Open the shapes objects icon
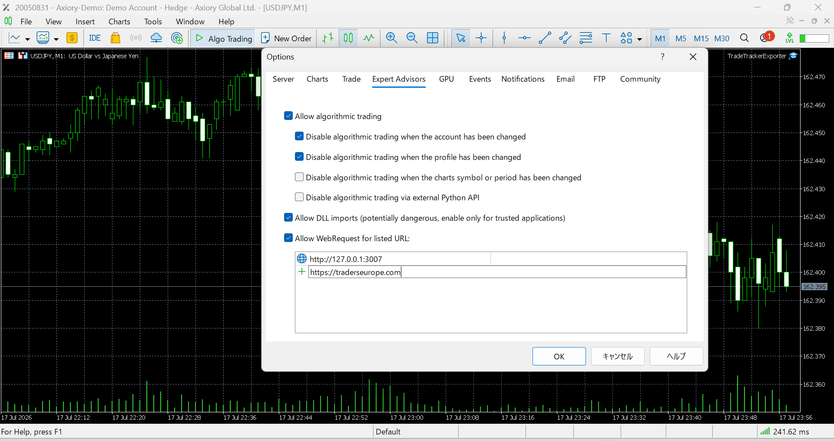Image resolution: width=834 pixels, height=441 pixels. coord(626,38)
